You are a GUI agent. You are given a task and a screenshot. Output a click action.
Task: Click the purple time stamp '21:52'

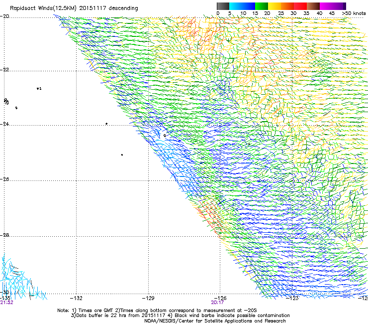pyautogui.click(x=6, y=303)
